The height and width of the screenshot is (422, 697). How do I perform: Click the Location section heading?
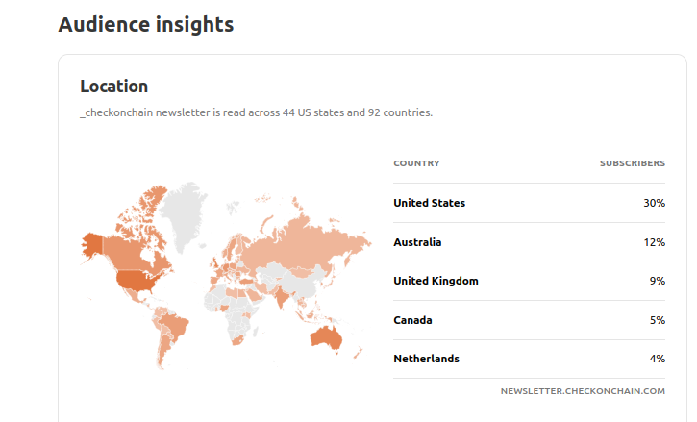click(x=113, y=87)
